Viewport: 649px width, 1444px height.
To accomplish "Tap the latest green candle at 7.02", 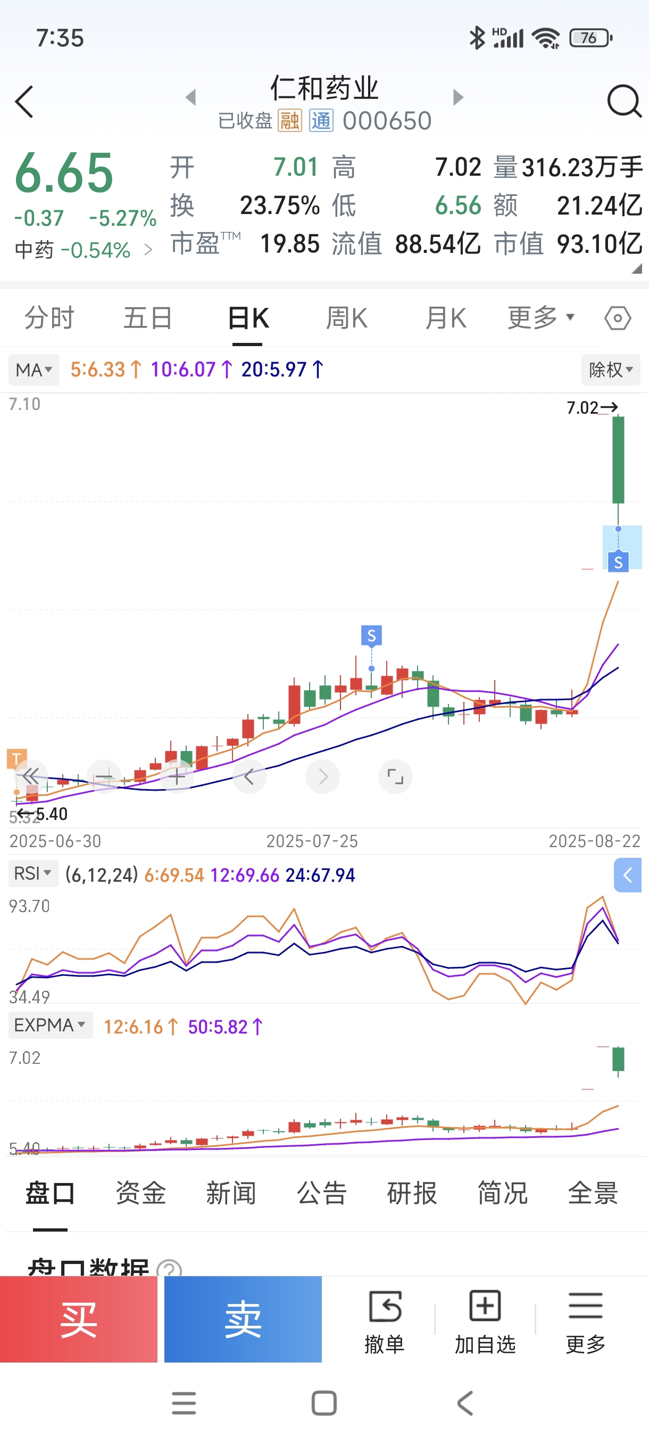I will 618,460.
